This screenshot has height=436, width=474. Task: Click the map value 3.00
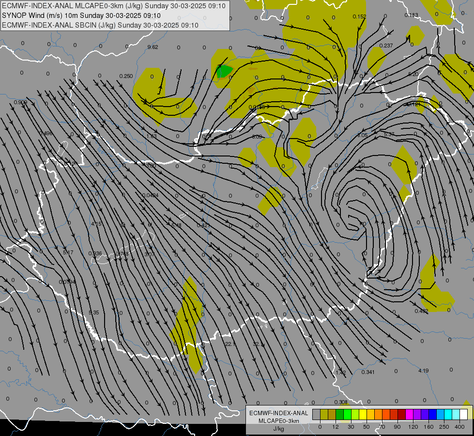151,166
